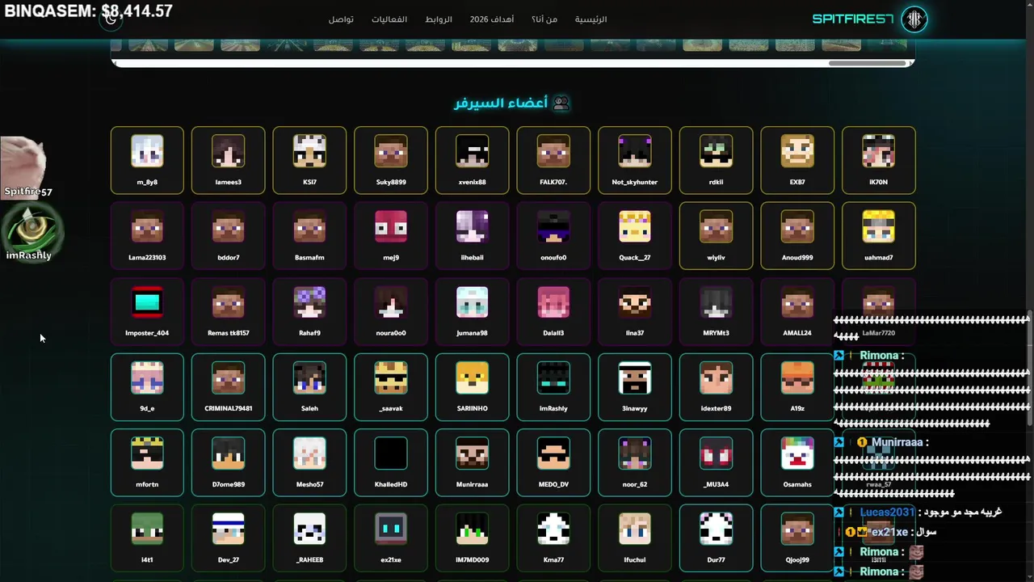This screenshot has width=1034, height=582.
Task: Open the الرئيسية nav link
Action: tap(591, 19)
